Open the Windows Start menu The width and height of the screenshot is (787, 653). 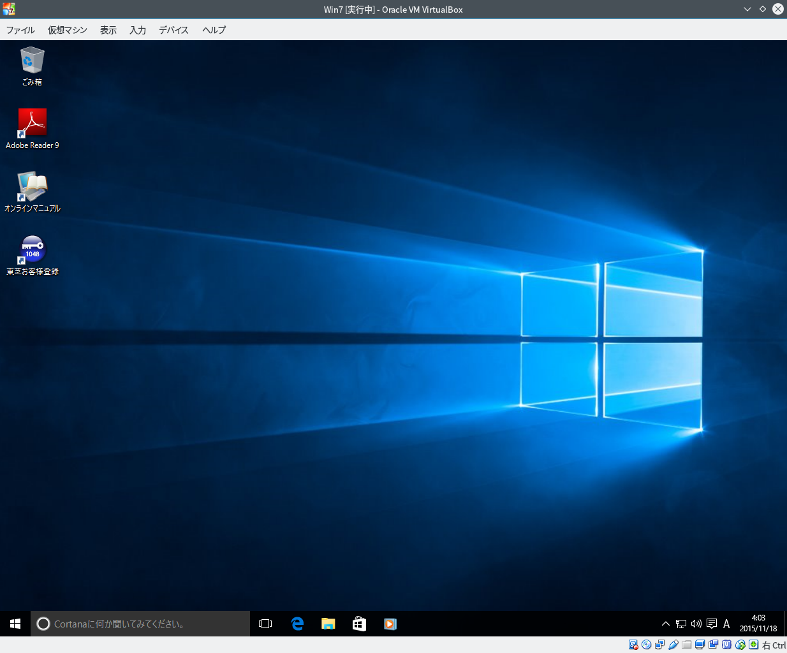tap(15, 624)
